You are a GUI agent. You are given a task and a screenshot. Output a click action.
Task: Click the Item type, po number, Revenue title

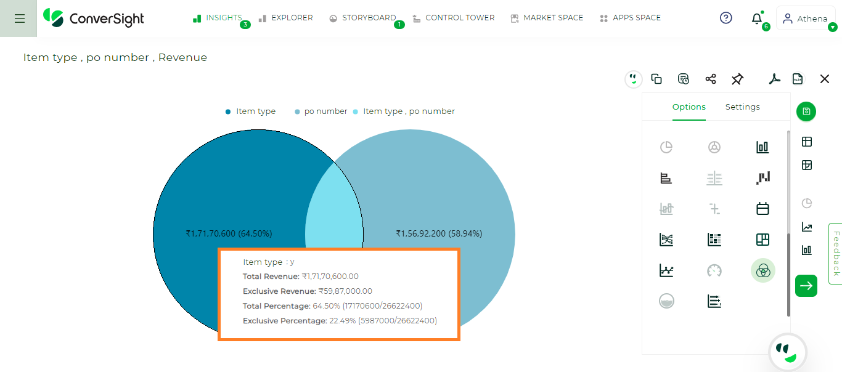click(115, 57)
